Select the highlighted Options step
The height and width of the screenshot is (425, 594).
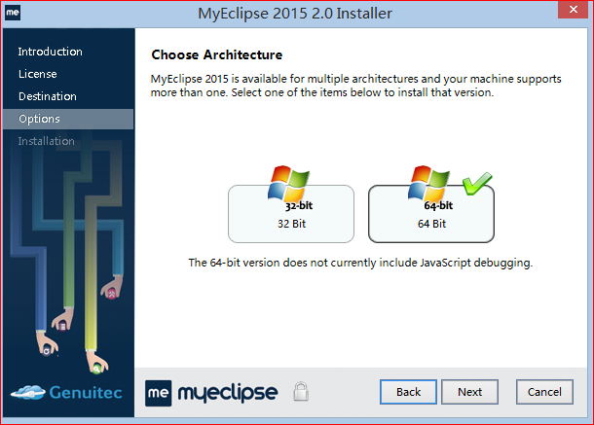pos(68,119)
